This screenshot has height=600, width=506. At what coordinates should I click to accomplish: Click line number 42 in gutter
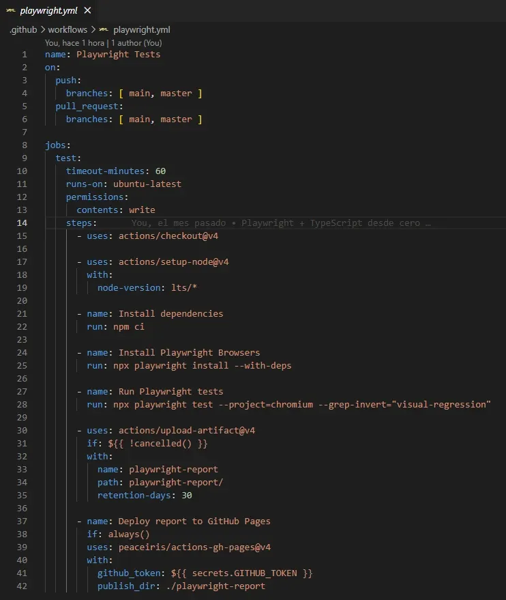point(22,586)
